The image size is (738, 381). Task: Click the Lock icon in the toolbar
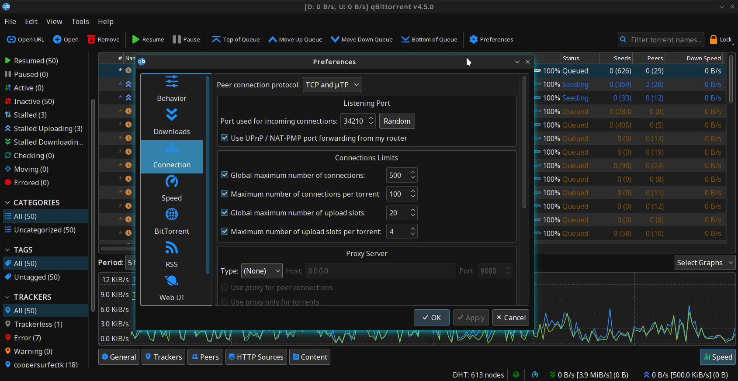coord(714,39)
